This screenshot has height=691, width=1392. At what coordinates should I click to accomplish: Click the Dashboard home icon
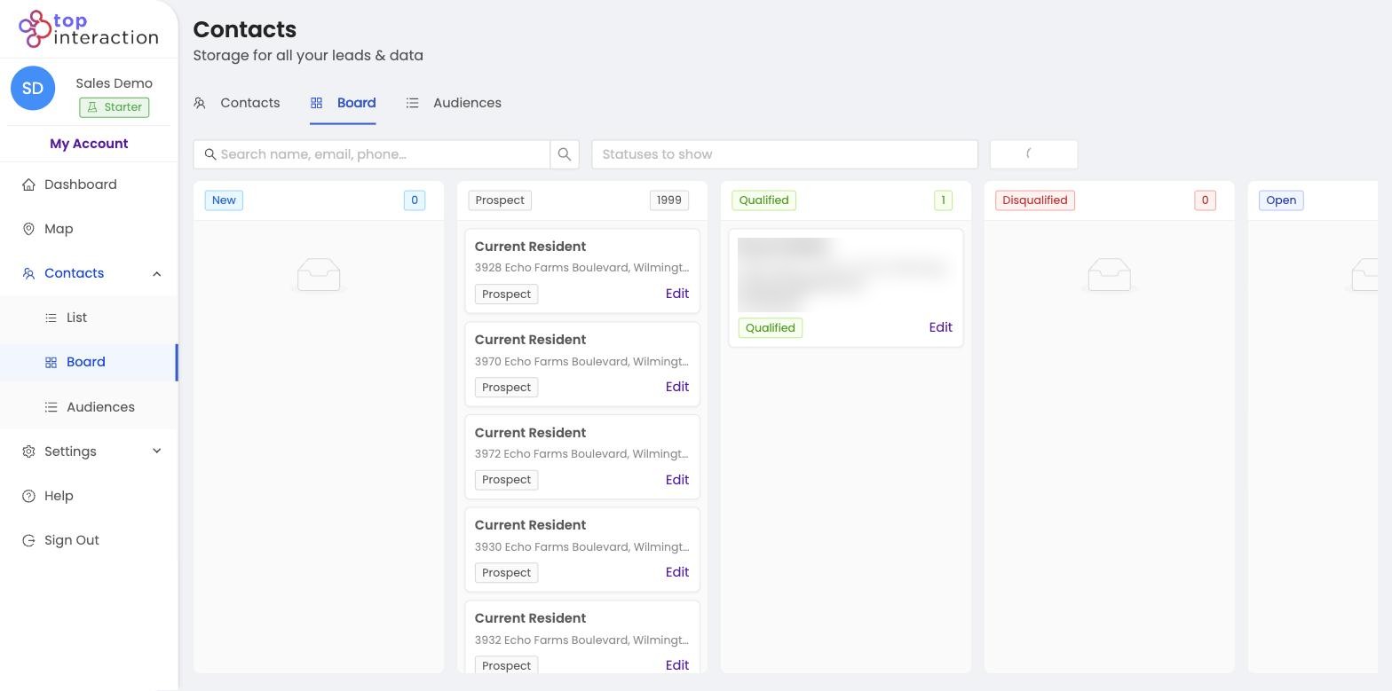click(28, 185)
